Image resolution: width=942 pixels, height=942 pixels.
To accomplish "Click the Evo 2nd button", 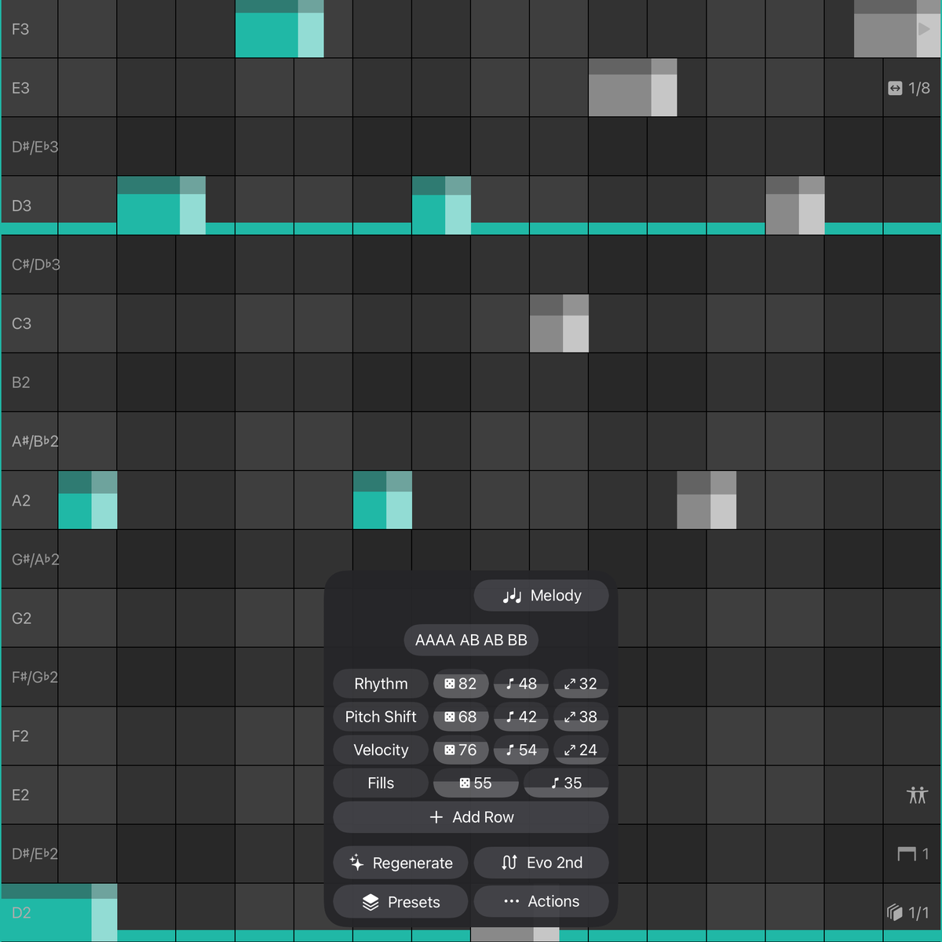I will 541,863.
